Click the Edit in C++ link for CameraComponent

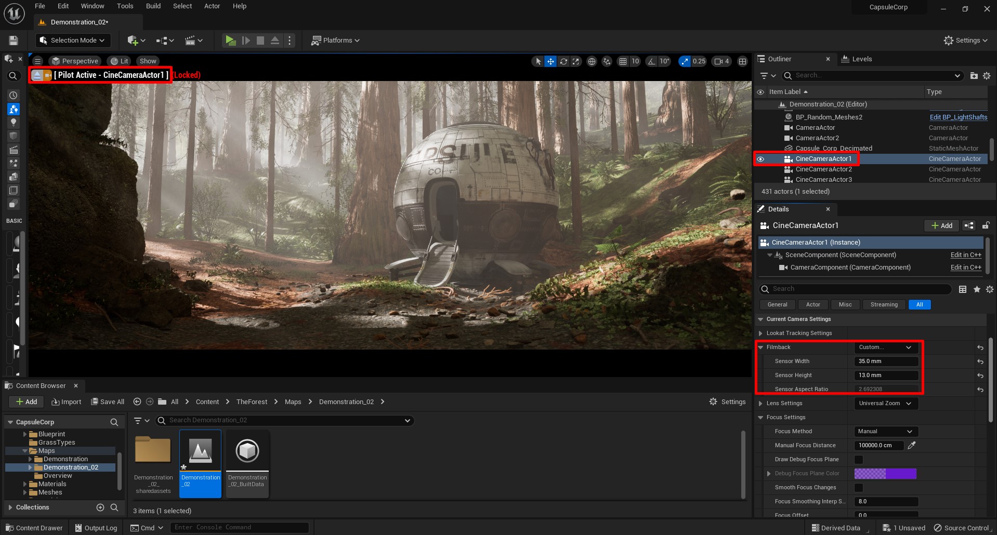tap(965, 267)
